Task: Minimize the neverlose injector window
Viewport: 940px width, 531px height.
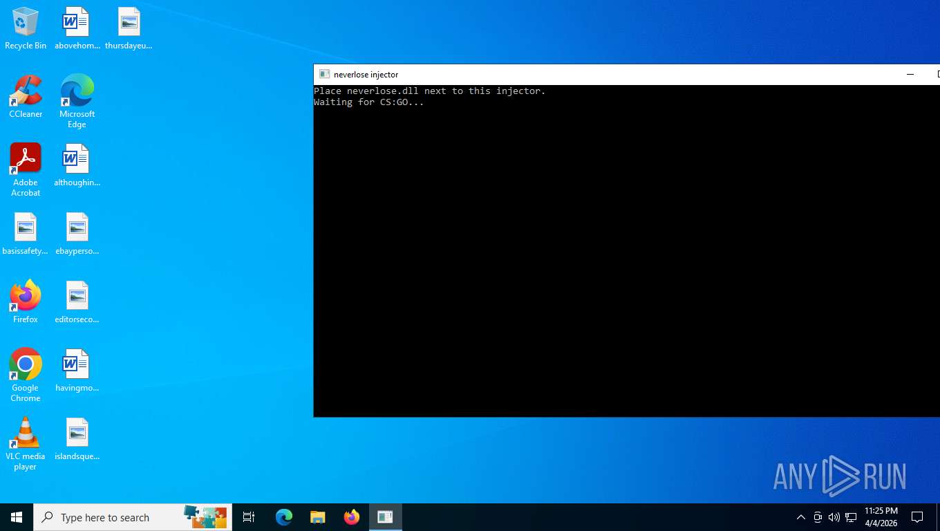Action: (910, 74)
